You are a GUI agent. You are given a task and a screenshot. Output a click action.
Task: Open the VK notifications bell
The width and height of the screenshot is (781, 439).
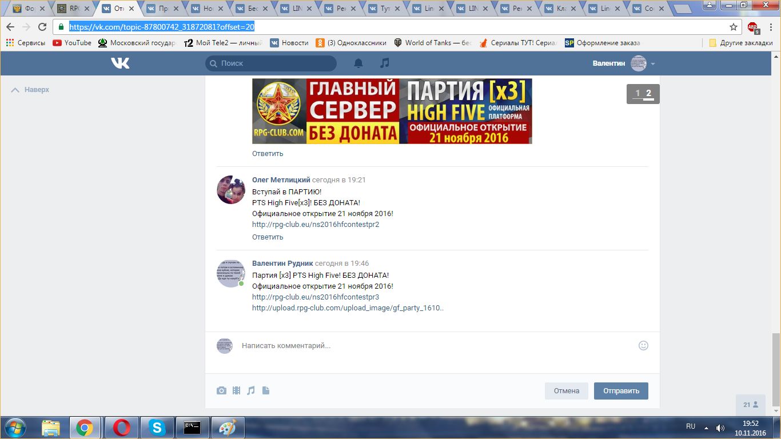358,63
